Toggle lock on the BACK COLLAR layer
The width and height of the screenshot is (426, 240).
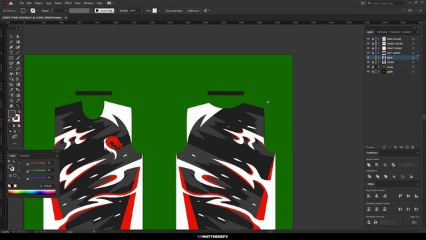[x=373, y=39]
